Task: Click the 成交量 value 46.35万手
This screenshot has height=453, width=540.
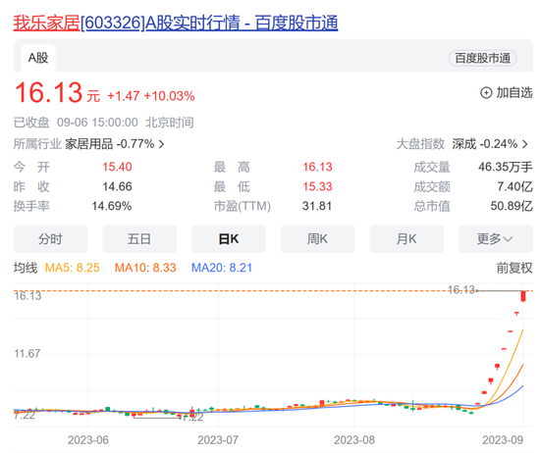Action: point(506,167)
